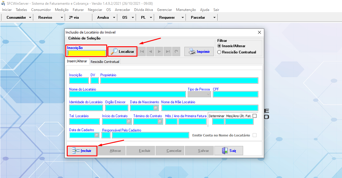342x178 pixels.
Task: Click the 2ª via toolbar button
Action: [x=74, y=18]
